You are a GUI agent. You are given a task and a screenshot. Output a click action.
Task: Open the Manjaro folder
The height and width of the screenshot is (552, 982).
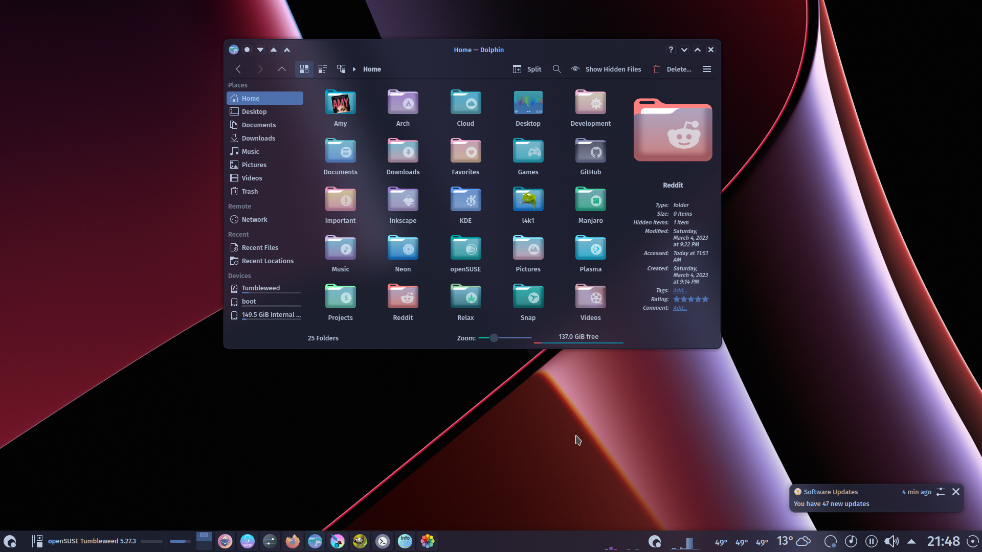click(x=590, y=205)
